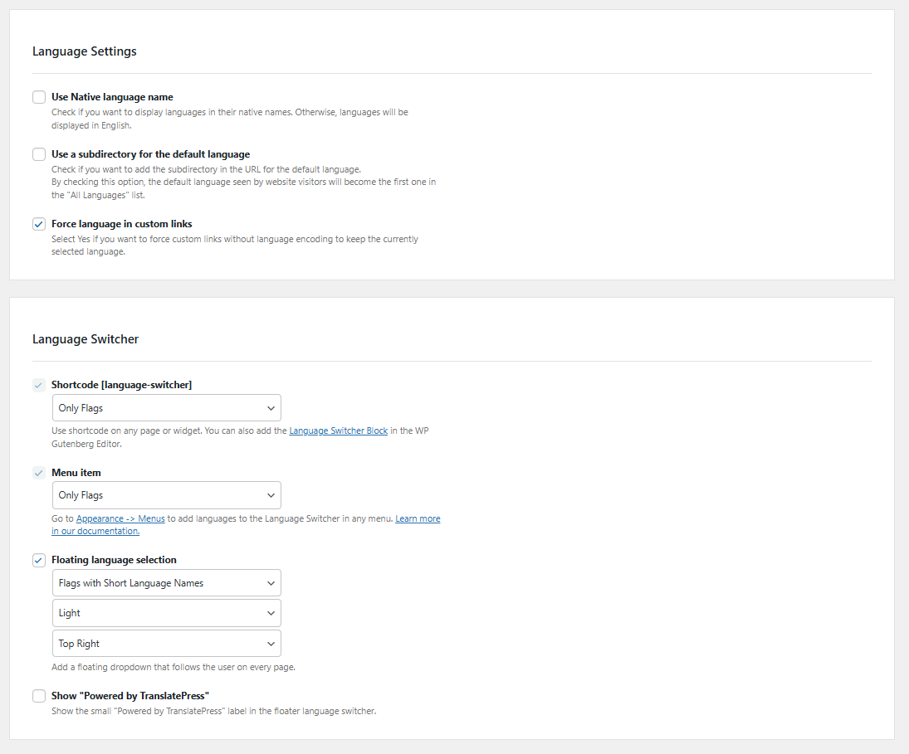Screen dimensions: 909x754
Task: Click the Use Native language name label
Action: (x=112, y=97)
